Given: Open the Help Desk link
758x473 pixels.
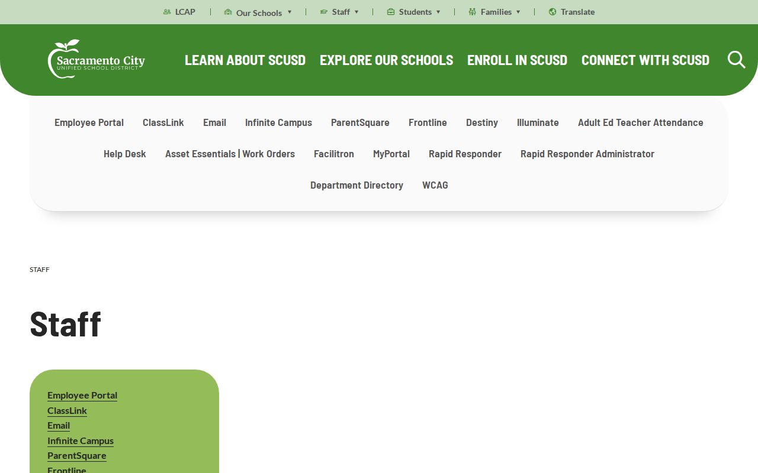Looking at the screenshot, I should coord(125,154).
